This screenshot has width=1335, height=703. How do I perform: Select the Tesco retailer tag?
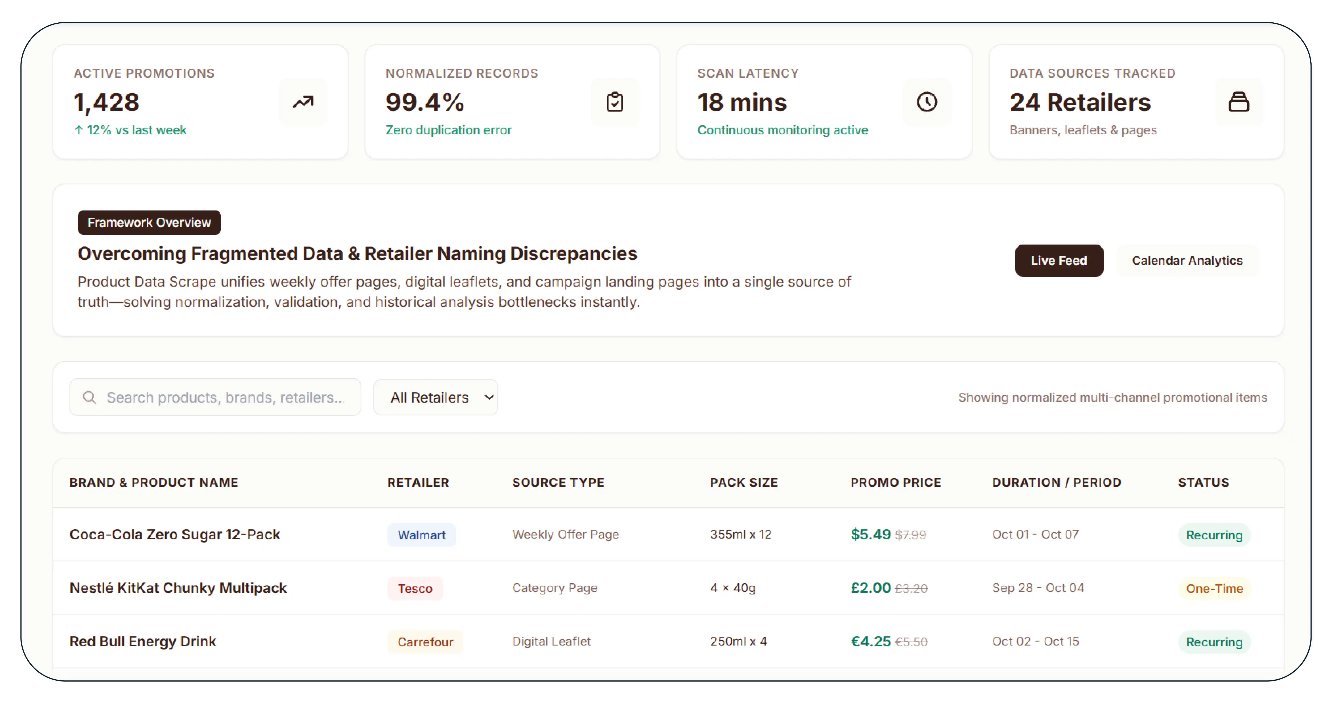(415, 589)
